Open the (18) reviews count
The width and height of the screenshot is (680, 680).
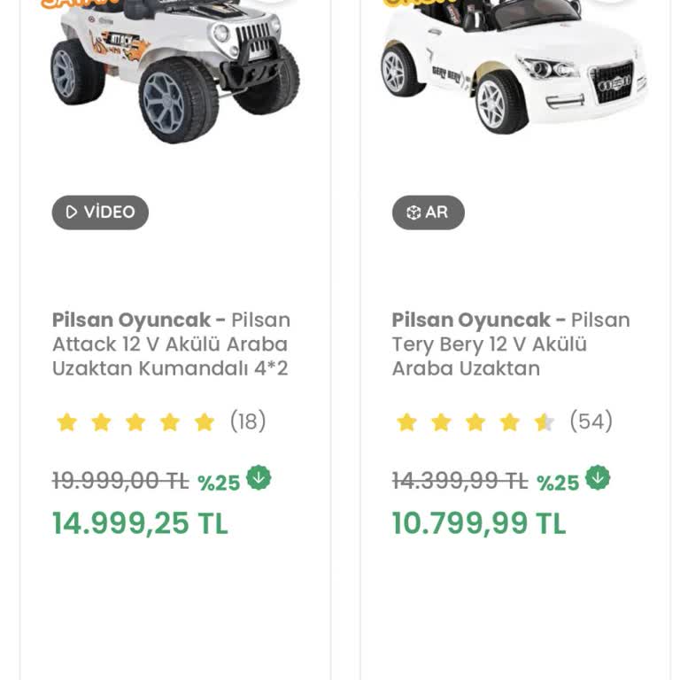click(x=248, y=421)
